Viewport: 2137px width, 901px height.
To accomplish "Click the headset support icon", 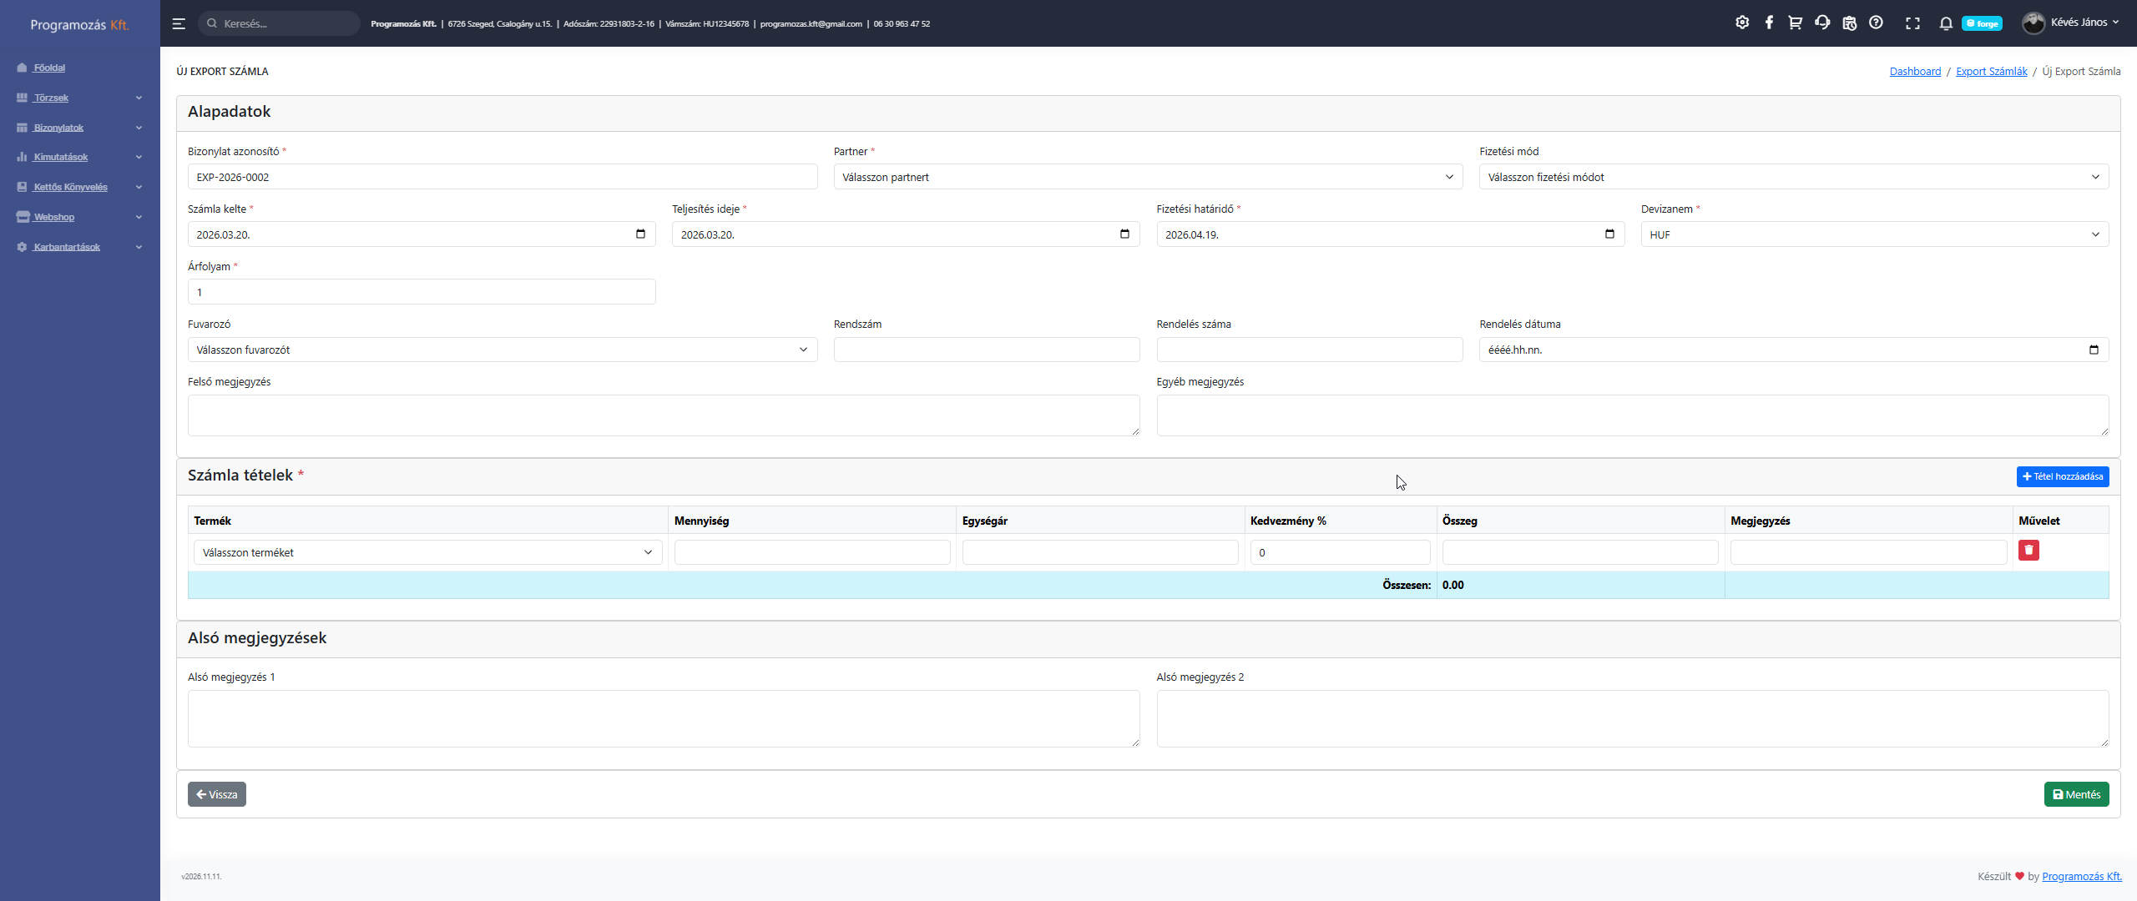I will [1822, 23].
